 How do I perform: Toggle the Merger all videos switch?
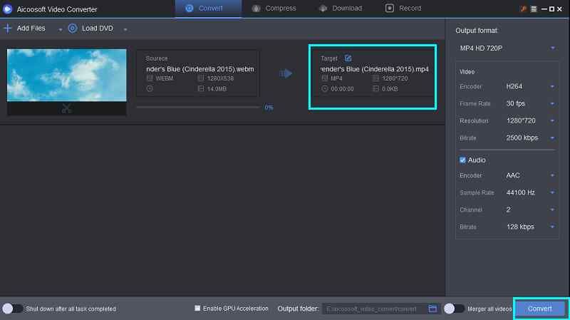(x=451, y=309)
